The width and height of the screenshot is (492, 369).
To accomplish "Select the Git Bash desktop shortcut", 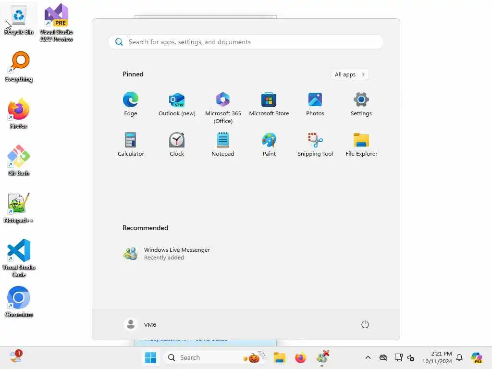I will coord(19,161).
